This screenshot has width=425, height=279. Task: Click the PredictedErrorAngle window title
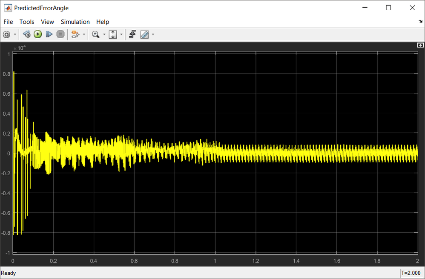(41, 8)
